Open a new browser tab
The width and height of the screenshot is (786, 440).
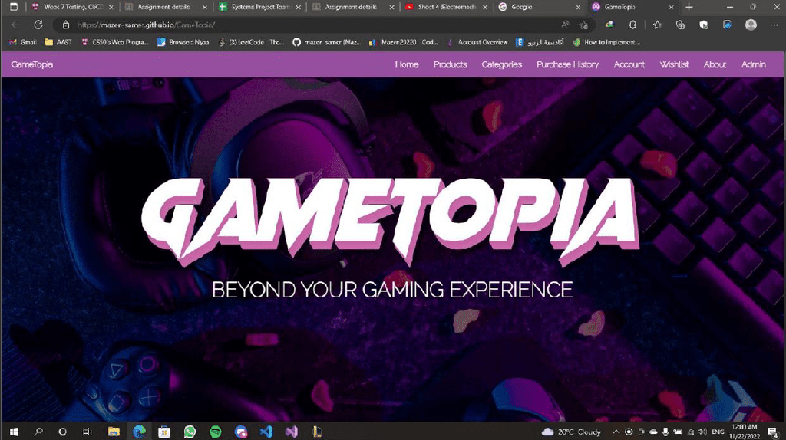tap(689, 7)
